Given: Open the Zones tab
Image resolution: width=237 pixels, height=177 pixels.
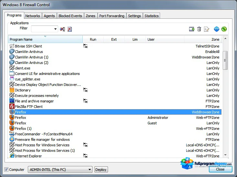Looking at the screenshot, I should (x=91, y=16).
